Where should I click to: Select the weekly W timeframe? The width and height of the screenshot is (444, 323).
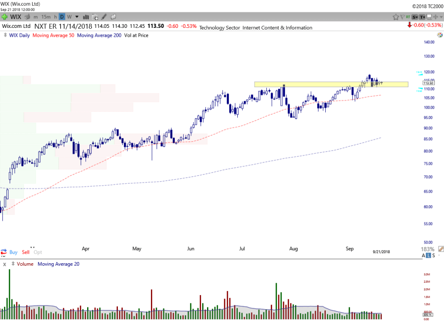[69, 17]
